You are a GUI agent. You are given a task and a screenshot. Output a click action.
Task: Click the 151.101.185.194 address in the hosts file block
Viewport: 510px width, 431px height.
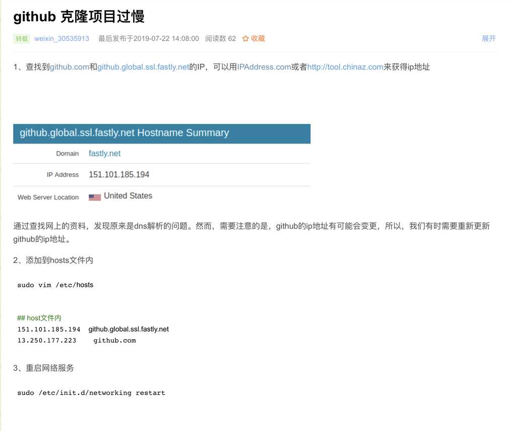pyautogui.click(x=49, y=329)
